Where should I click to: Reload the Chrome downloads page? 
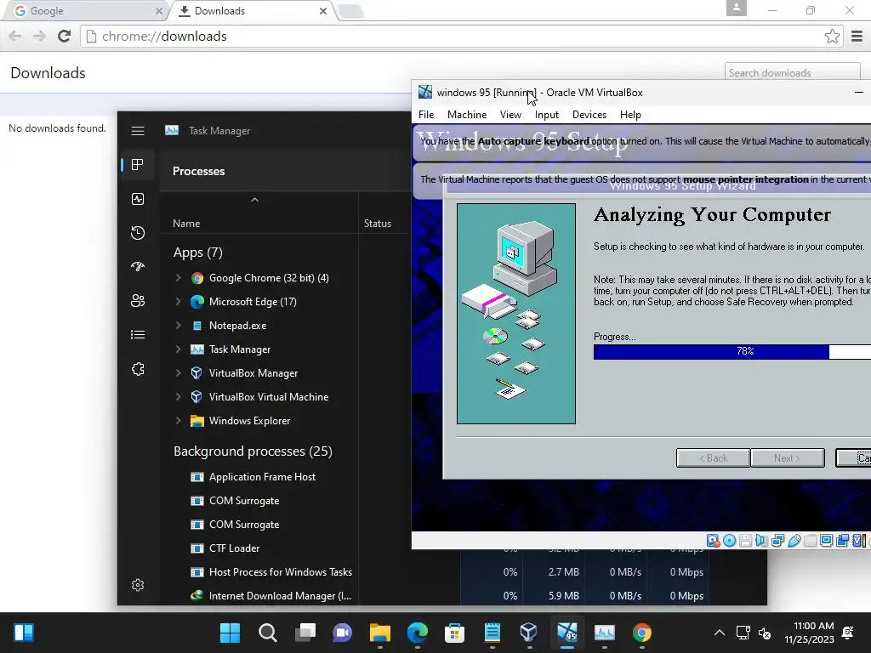[x=65, y=36]
